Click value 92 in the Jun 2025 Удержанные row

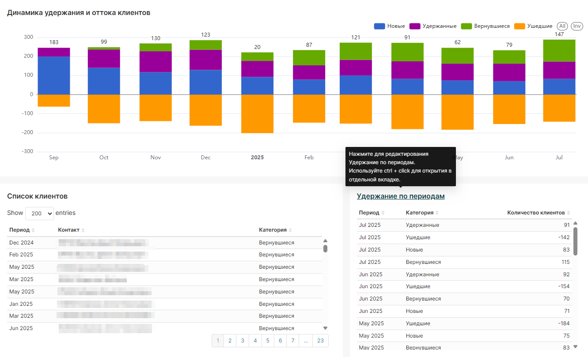(x=566, y=274)
